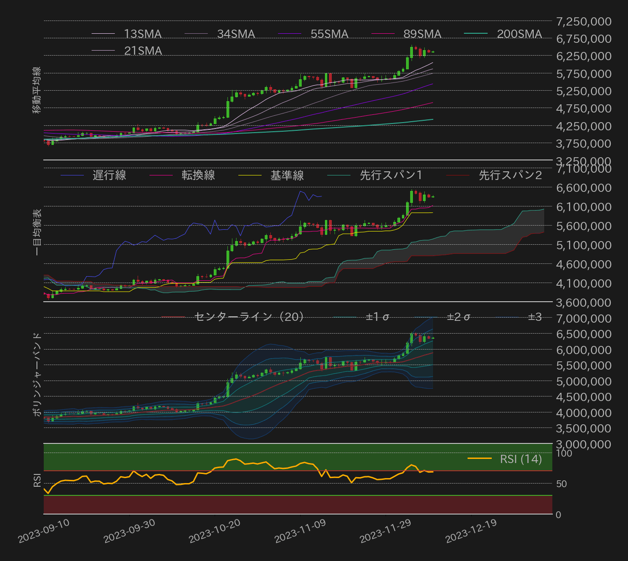Click the 先行スパン2 legend entry
The width and height of the screenshot is (628, 561).
coord(510,175)
